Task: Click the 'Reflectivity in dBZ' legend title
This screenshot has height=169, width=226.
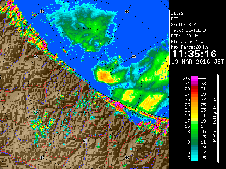Action: point(214,118)
